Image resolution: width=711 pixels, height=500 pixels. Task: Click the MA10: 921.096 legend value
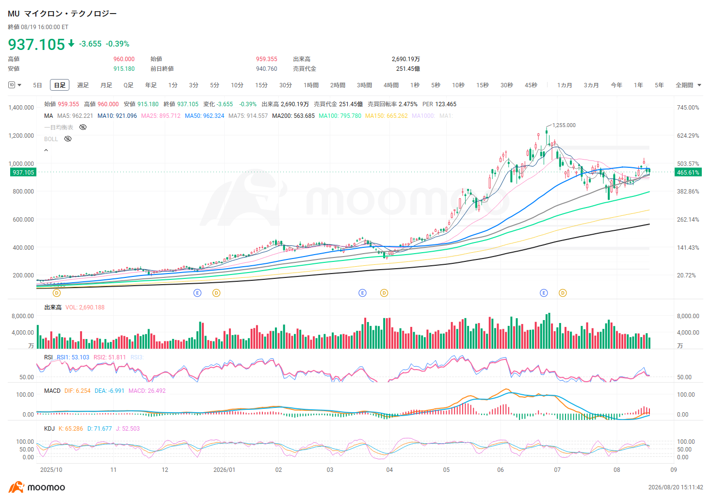(x=117, y=116)
